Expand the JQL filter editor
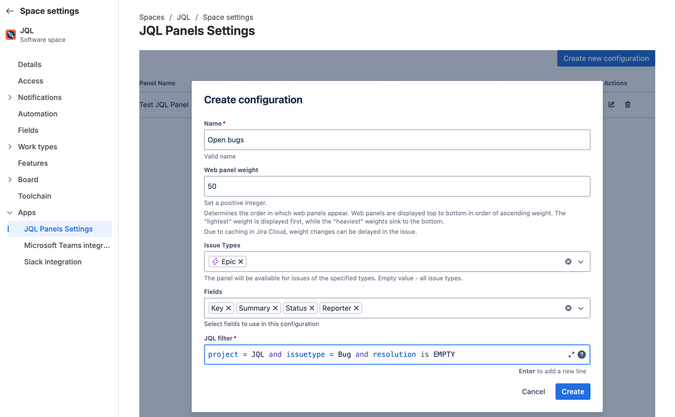The image size is (675, 417). pos(571,354)
